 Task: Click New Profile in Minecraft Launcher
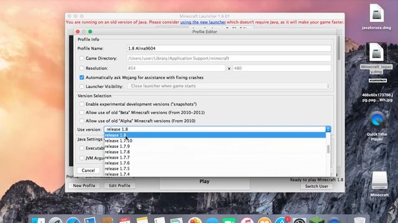84,186
